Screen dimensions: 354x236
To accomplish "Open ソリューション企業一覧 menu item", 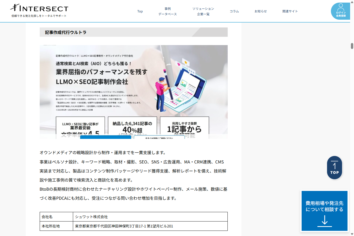I will (203, 11).
